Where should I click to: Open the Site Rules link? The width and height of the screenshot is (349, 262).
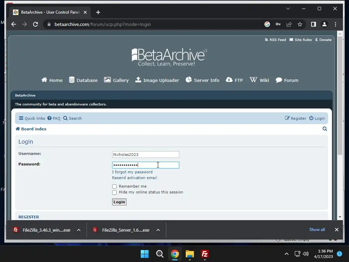click(301, 40)
